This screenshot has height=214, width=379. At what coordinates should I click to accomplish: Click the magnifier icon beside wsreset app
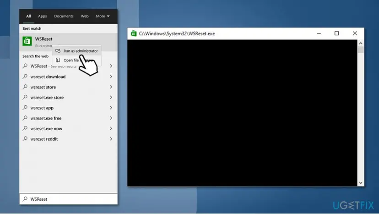(x=25, y=108)
